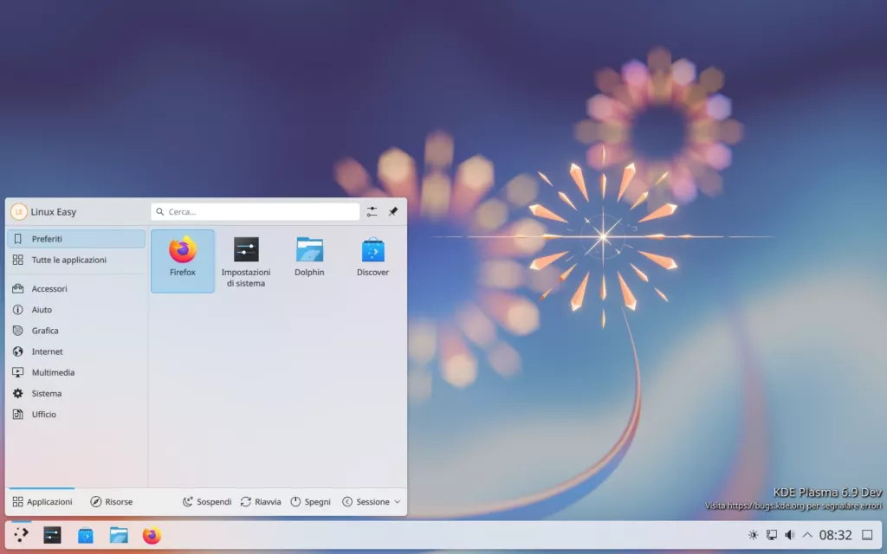Open the Sistema category
This screenshot has height=554, width=887.
[76, 393]
